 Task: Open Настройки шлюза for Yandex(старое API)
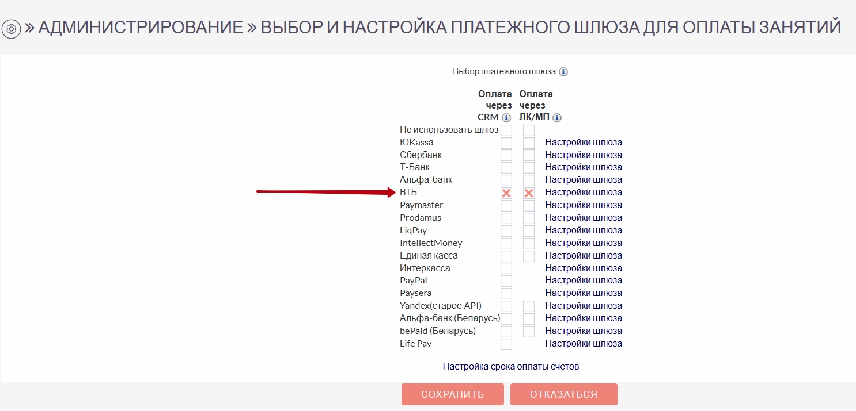[x=584, y=306]
